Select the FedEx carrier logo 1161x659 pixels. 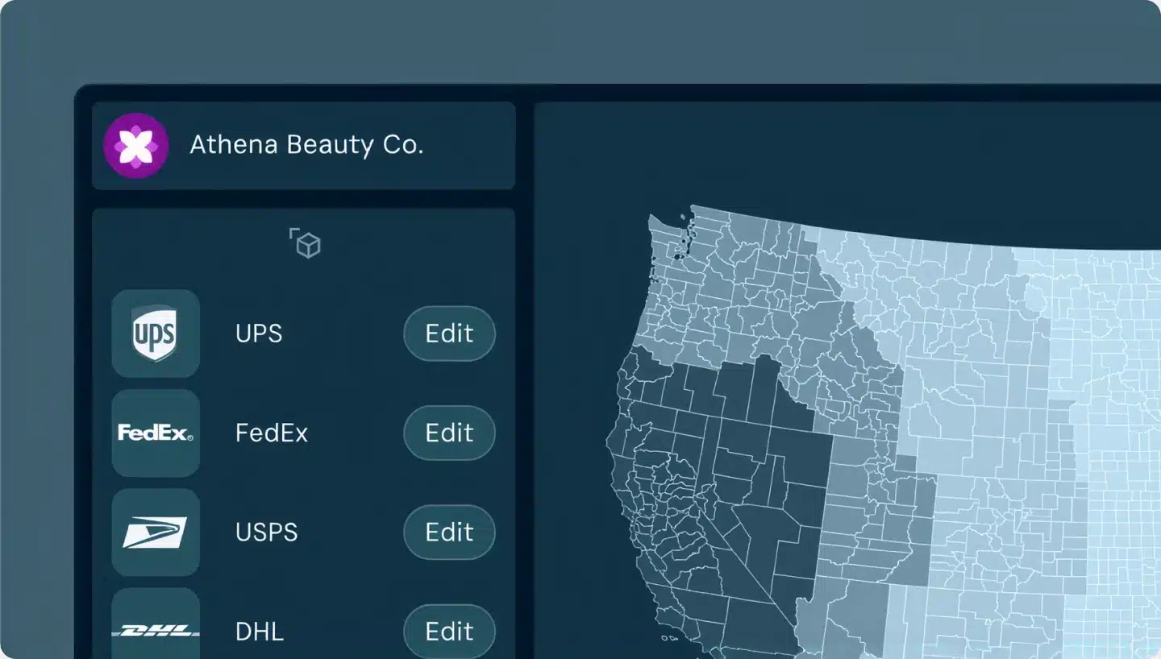point(155,433)
